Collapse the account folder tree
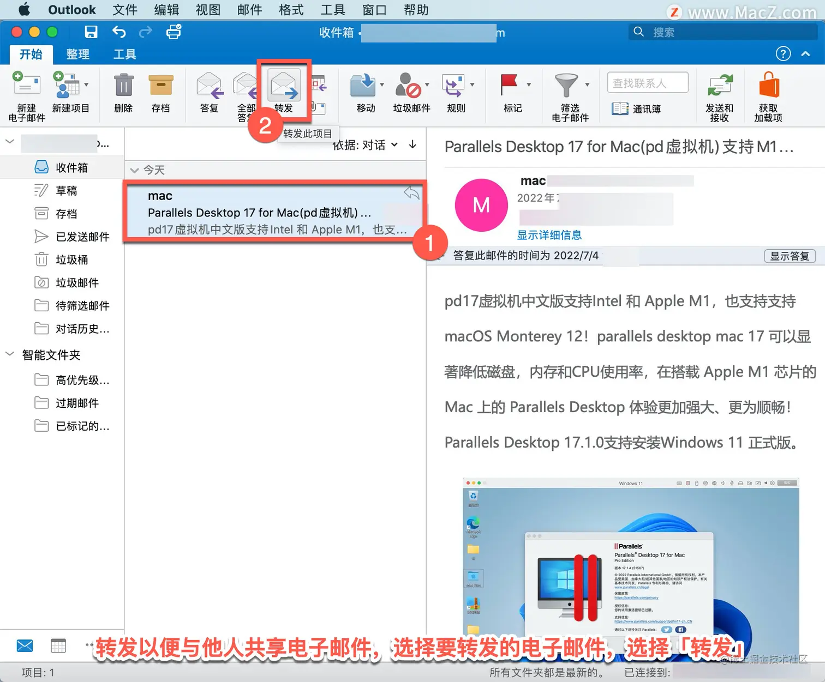This screenshot has width=825, height=682. pos(10,141)
